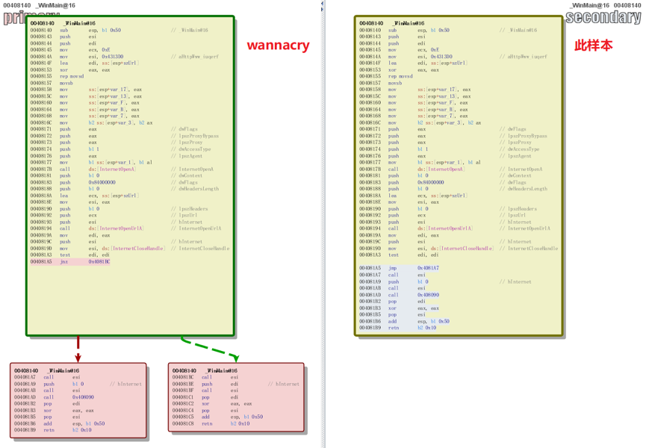The height and width of the screenshot is (448, 646).
Task: Click the '// lpszProxyBypass' comment in secondary graph
Action: click(524, 136)
